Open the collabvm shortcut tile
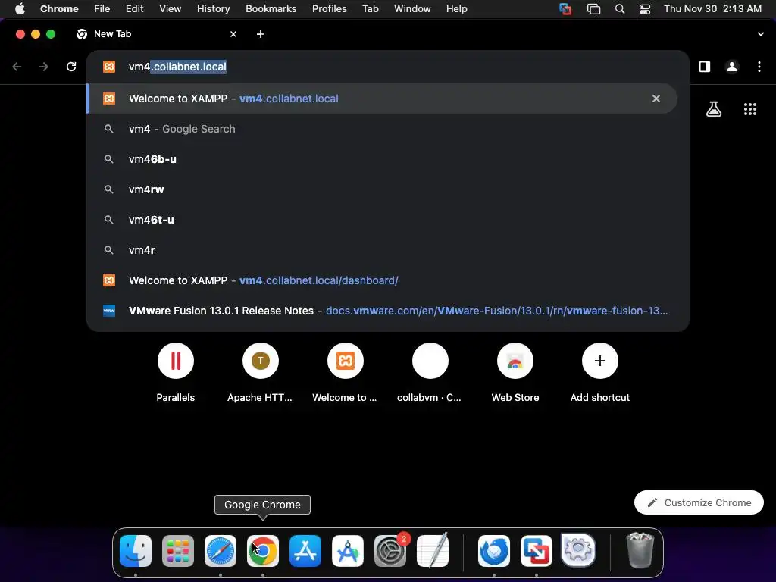The width and height of the screenshot is (776, 582). 430,361
